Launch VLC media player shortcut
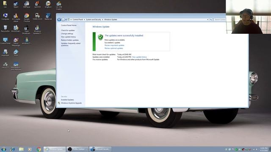 click(x=16, y=18)
